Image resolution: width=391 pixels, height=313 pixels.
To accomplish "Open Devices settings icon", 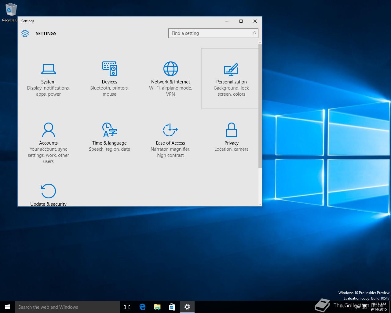I will 109,69.
